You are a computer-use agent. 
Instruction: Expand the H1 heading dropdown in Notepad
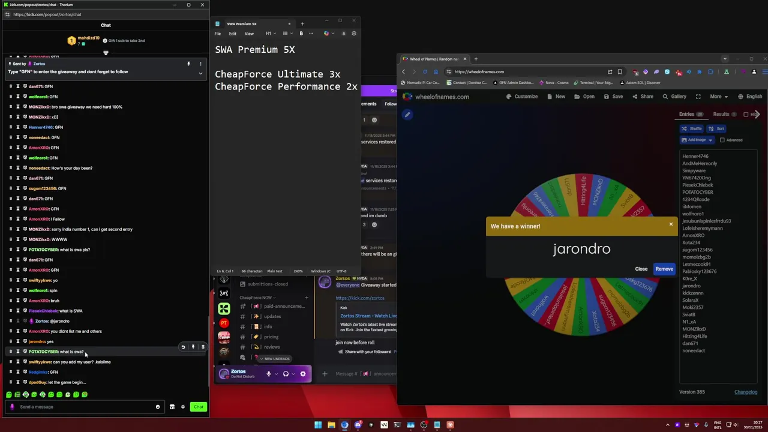(x=270, y=34)
